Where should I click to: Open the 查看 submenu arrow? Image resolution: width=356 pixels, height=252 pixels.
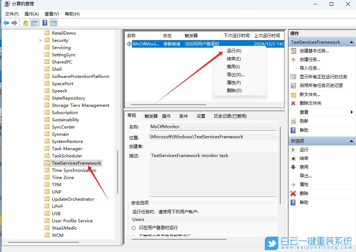(x=352, y=112)
